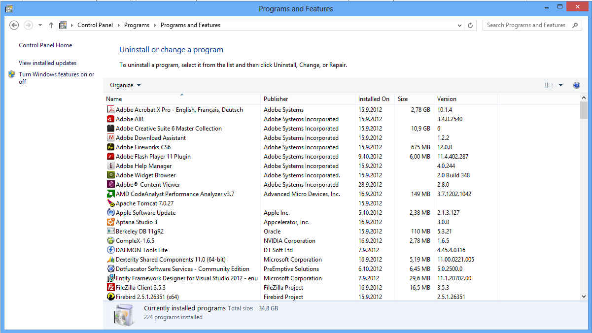
Task: Open the view options dropdown arrow
Action: coord(560,85)
